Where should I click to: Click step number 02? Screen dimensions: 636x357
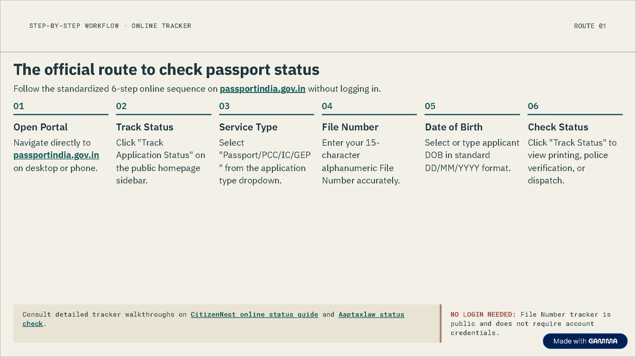(x=121, y=106)
